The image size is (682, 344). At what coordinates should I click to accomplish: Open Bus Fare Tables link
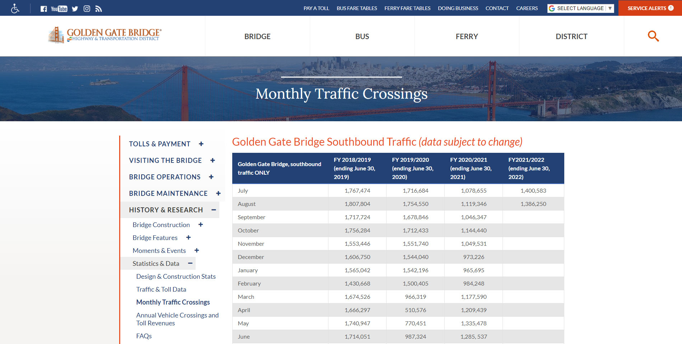(x=357, y=8)
